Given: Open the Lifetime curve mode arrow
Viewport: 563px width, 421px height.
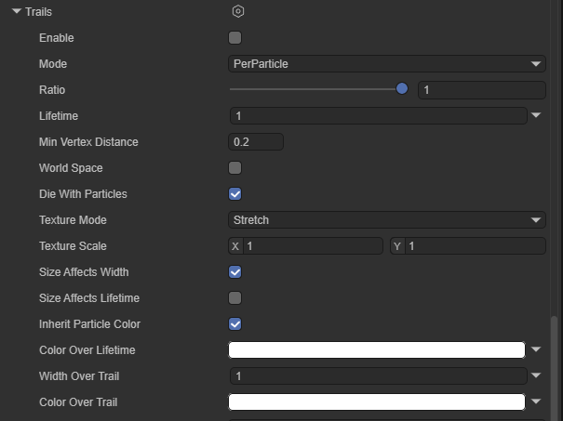Looking at the screenshot, I should coord(537,116).
